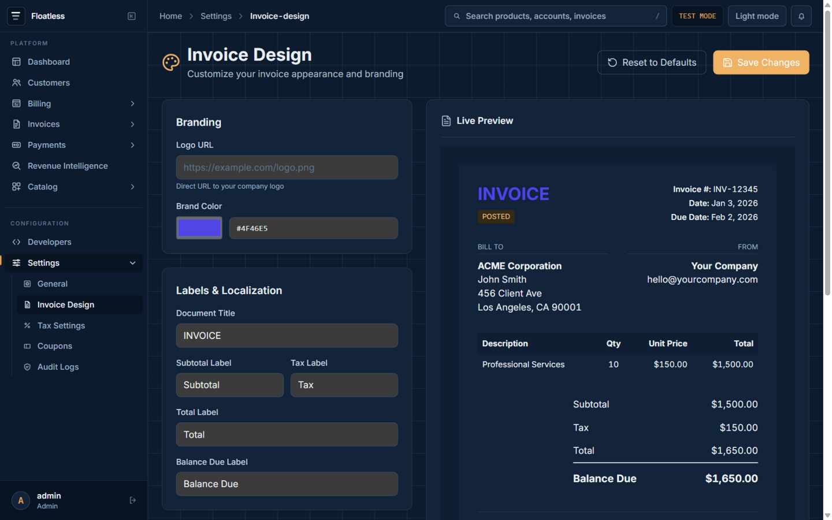Viewport: 832px width, 520px height.
Task: Click the log out icon beside admin
Action: pos(133,500)
